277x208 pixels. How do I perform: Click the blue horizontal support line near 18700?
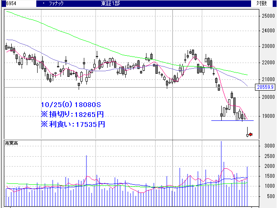coord(229,120)
